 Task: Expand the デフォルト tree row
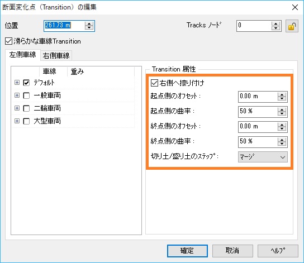point(17,83)
